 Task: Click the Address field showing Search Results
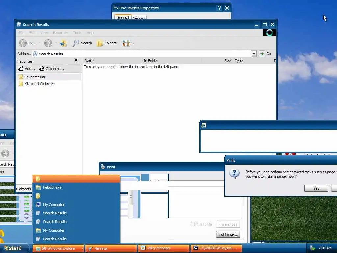(142, 54)
